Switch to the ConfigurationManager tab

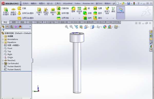pos(12,27)
